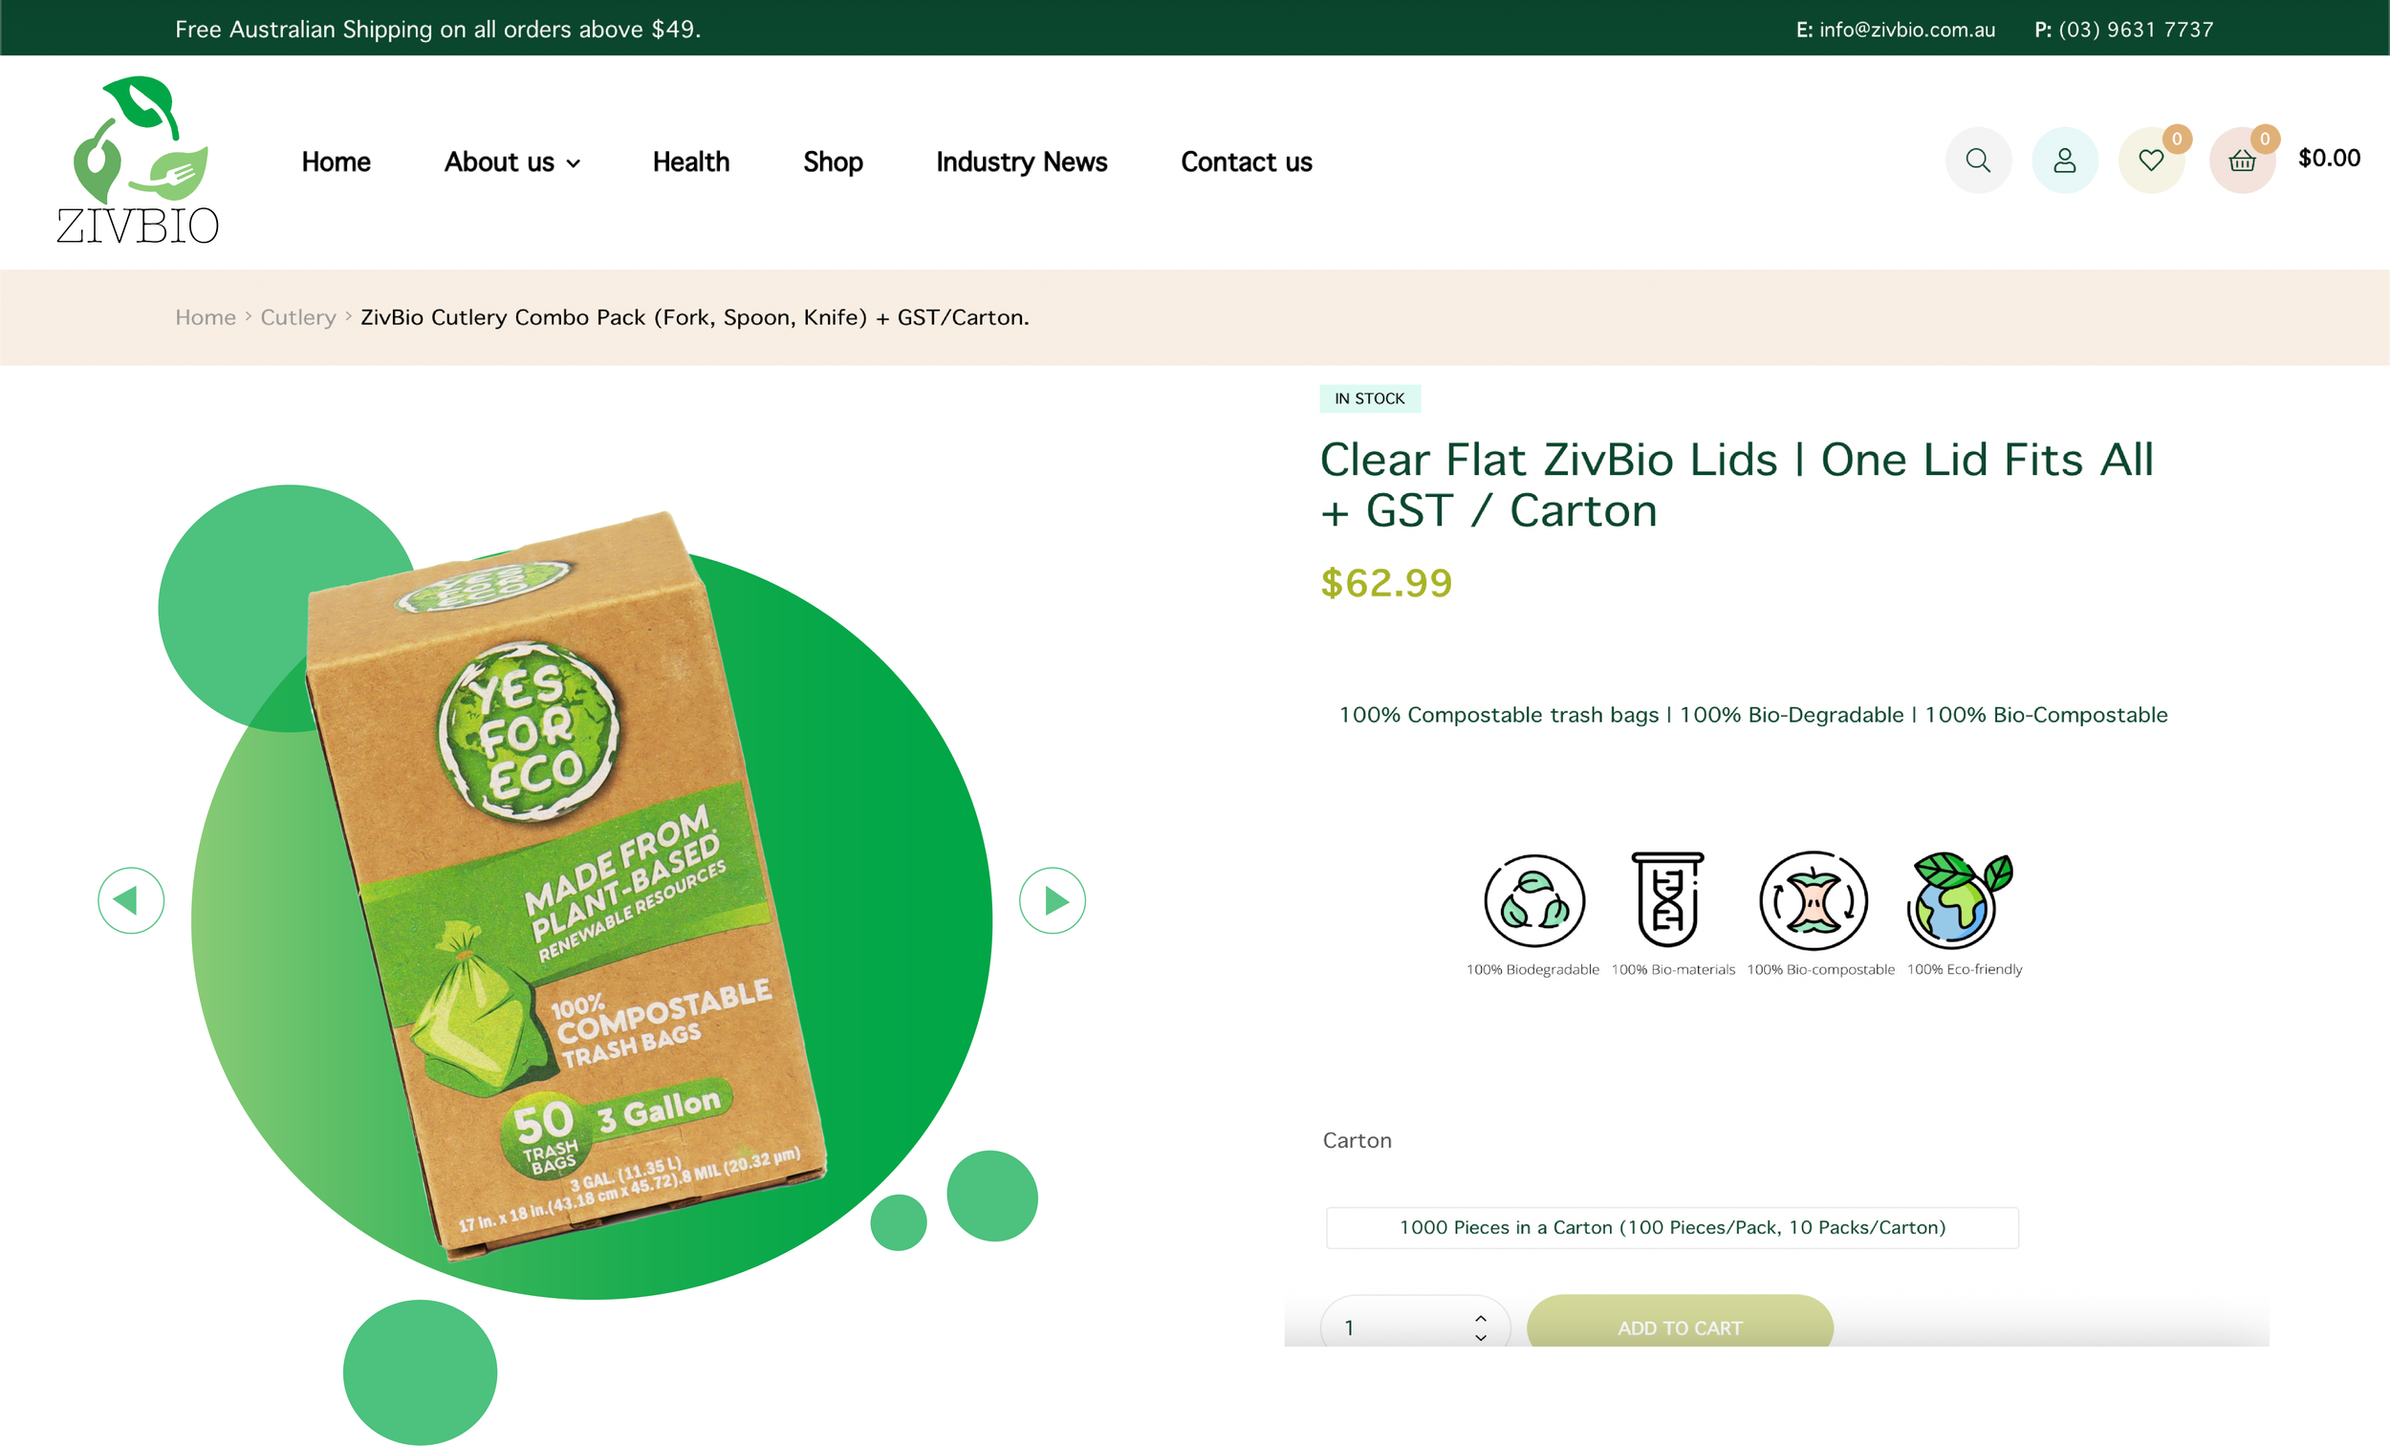Show next product image arrow
2390x1446 pixels.
tap(1052, 900)
